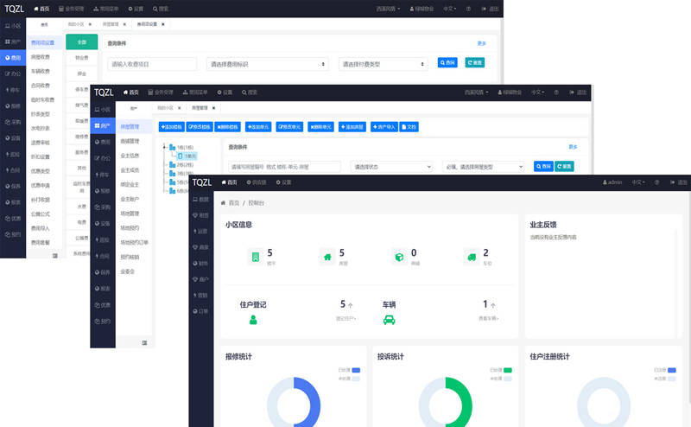
Task: Click the green cube icon in 小区信息
Action: tap(399, 257)
